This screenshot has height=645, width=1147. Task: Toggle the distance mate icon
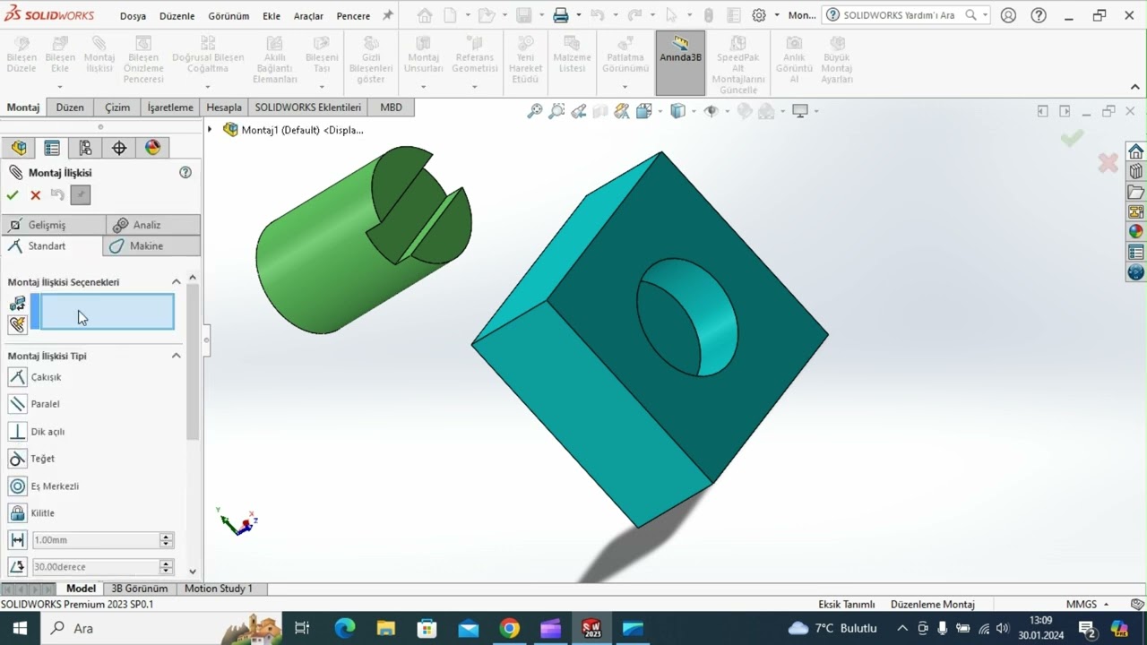(17, 540)
